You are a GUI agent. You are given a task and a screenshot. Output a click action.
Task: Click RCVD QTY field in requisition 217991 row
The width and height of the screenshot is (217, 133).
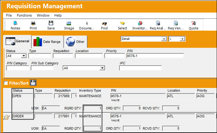pos(171,128)
